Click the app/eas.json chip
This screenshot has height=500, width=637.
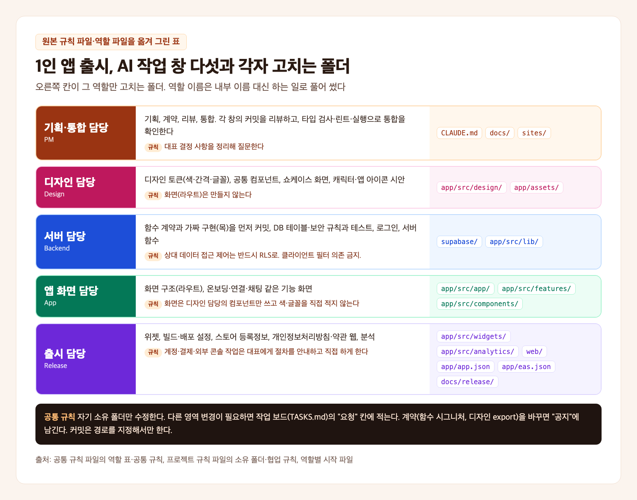[526, 367]
